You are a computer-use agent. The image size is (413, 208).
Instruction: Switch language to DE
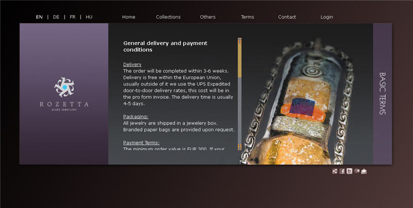(x=56, y=17)
